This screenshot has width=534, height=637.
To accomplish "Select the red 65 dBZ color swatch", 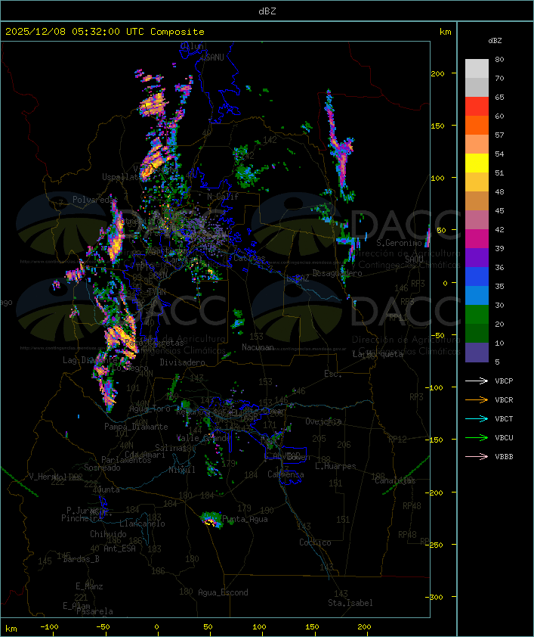I will pyautogui.click(x=477, y=107).
